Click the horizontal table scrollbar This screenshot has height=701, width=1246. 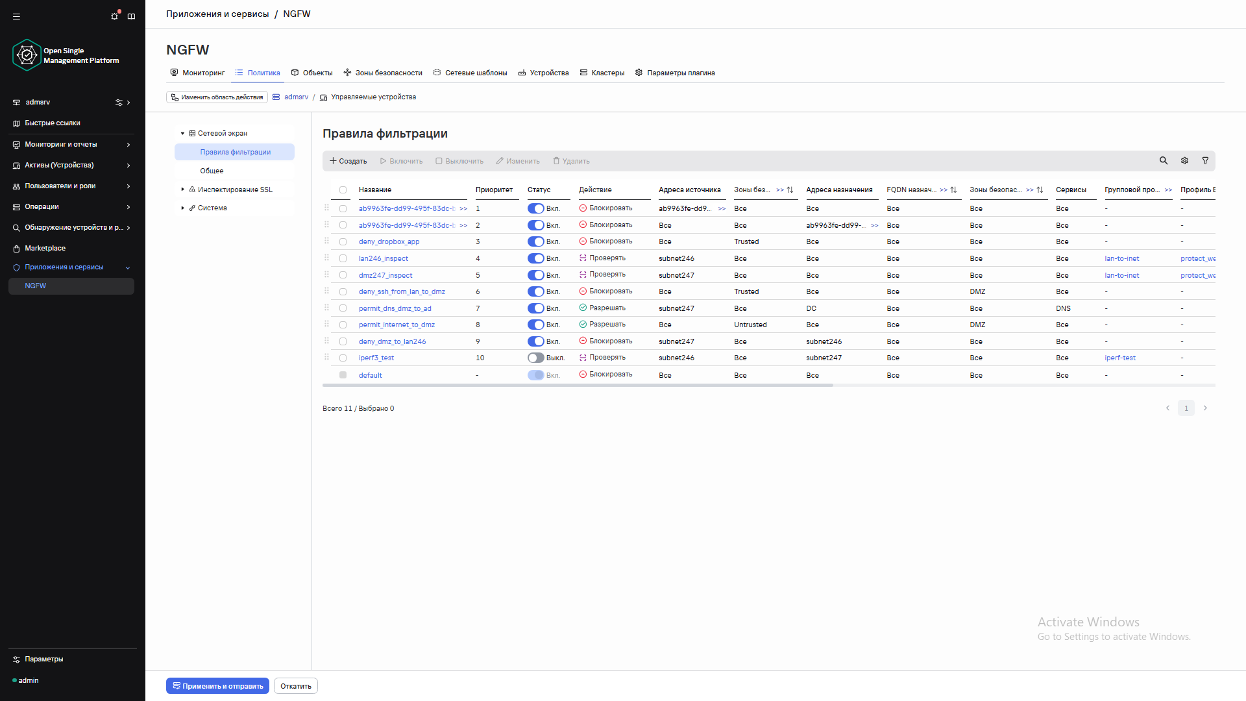click(578, 386)
